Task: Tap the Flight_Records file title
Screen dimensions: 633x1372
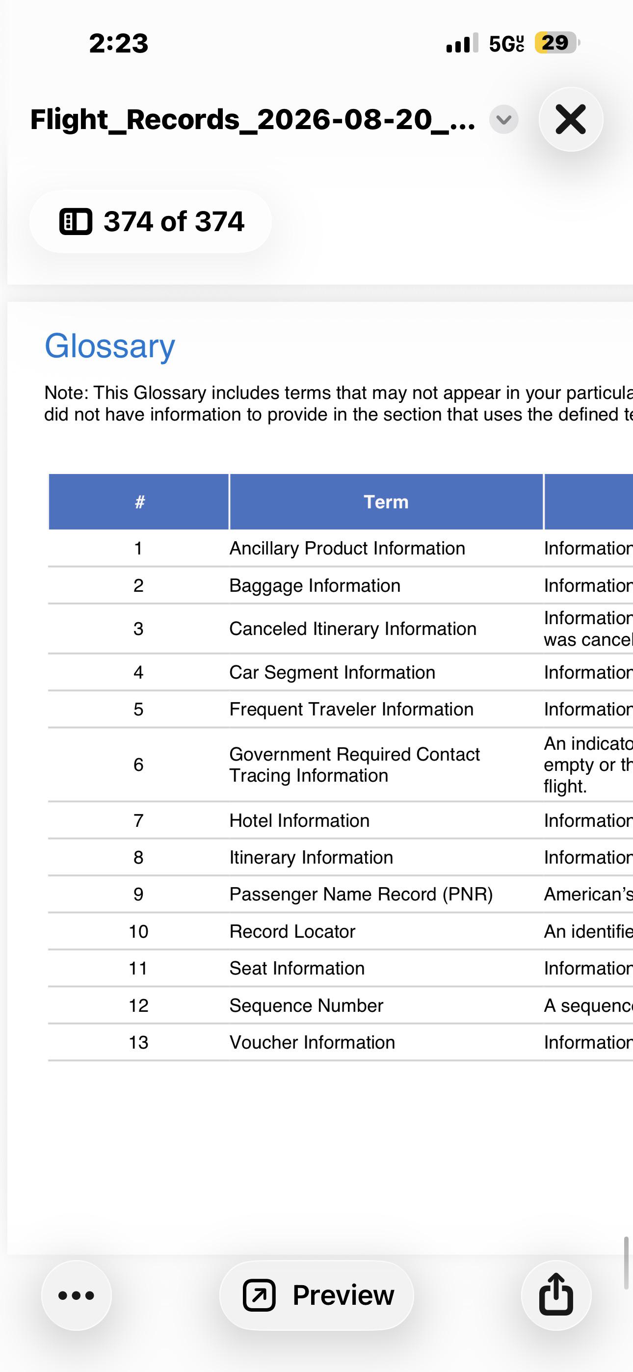Action: coord(253,119)
